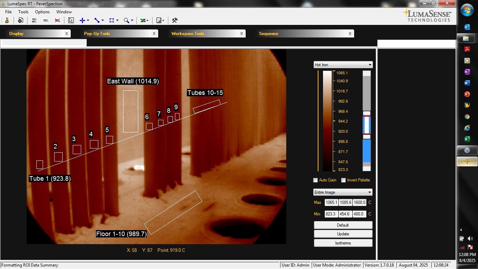Screen dimensions: 478x269
Task: Select the arrow selection tool
Action: coord(70,20)
